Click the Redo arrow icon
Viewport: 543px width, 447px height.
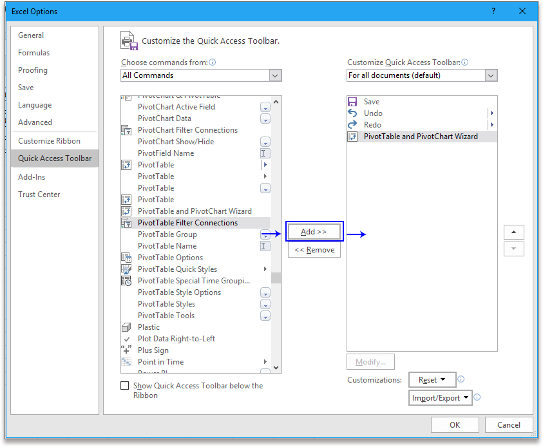coord(352,125)
